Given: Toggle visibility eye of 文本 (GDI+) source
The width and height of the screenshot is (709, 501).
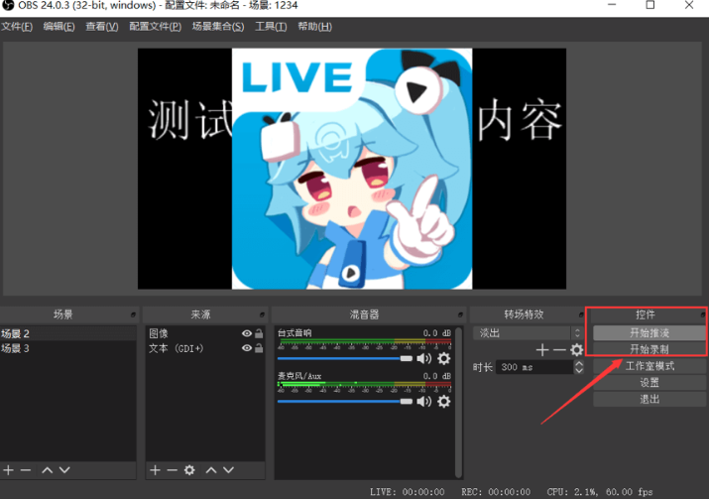Looking at the screenshot, I should point(247,348).
